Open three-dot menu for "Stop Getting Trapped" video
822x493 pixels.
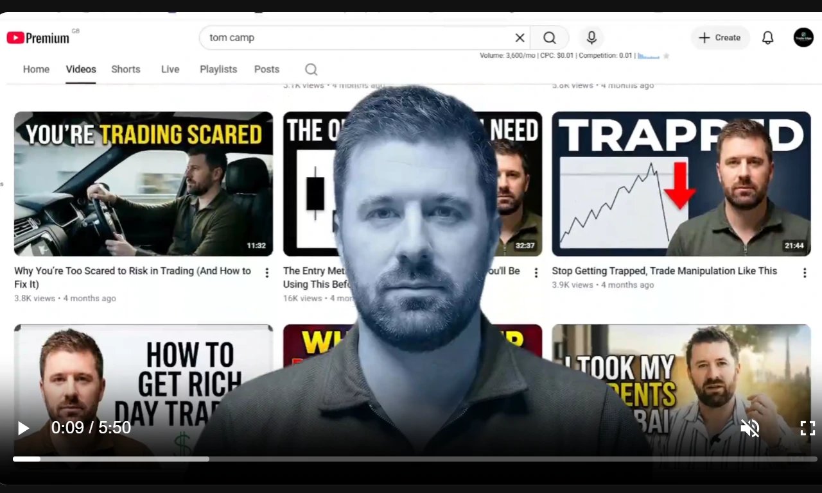coord(804,272)
